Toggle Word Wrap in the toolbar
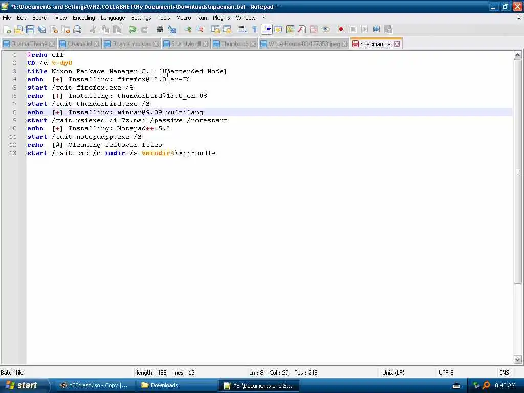 [x=243, y=29]
